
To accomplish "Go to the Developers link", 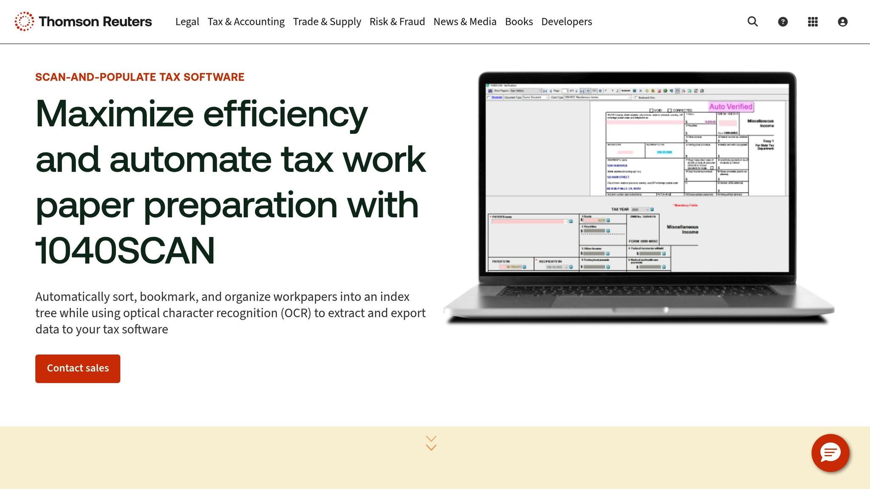I will [566, 22].
